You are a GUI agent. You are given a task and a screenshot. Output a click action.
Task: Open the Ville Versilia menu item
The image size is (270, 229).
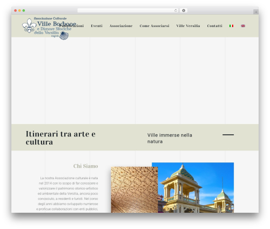188,26
